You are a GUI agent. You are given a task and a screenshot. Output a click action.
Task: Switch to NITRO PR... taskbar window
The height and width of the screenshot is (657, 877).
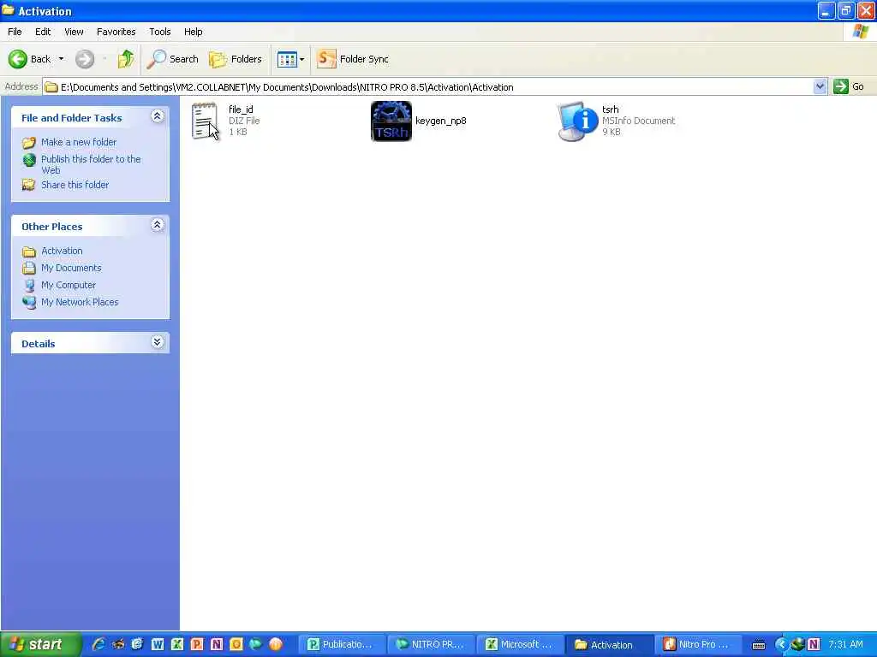pos(431,644)
